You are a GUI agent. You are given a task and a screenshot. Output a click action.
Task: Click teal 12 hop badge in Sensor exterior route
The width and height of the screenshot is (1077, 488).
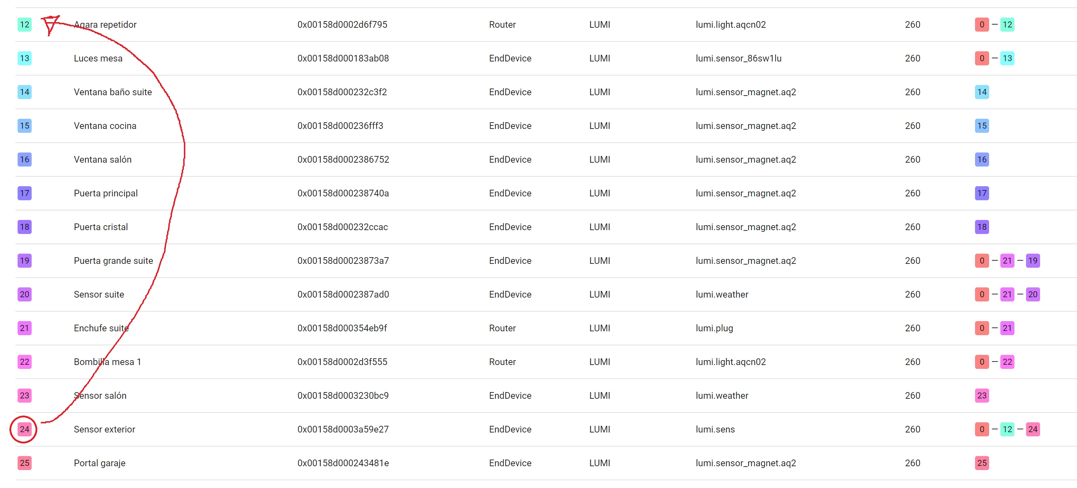point(1007,429)
